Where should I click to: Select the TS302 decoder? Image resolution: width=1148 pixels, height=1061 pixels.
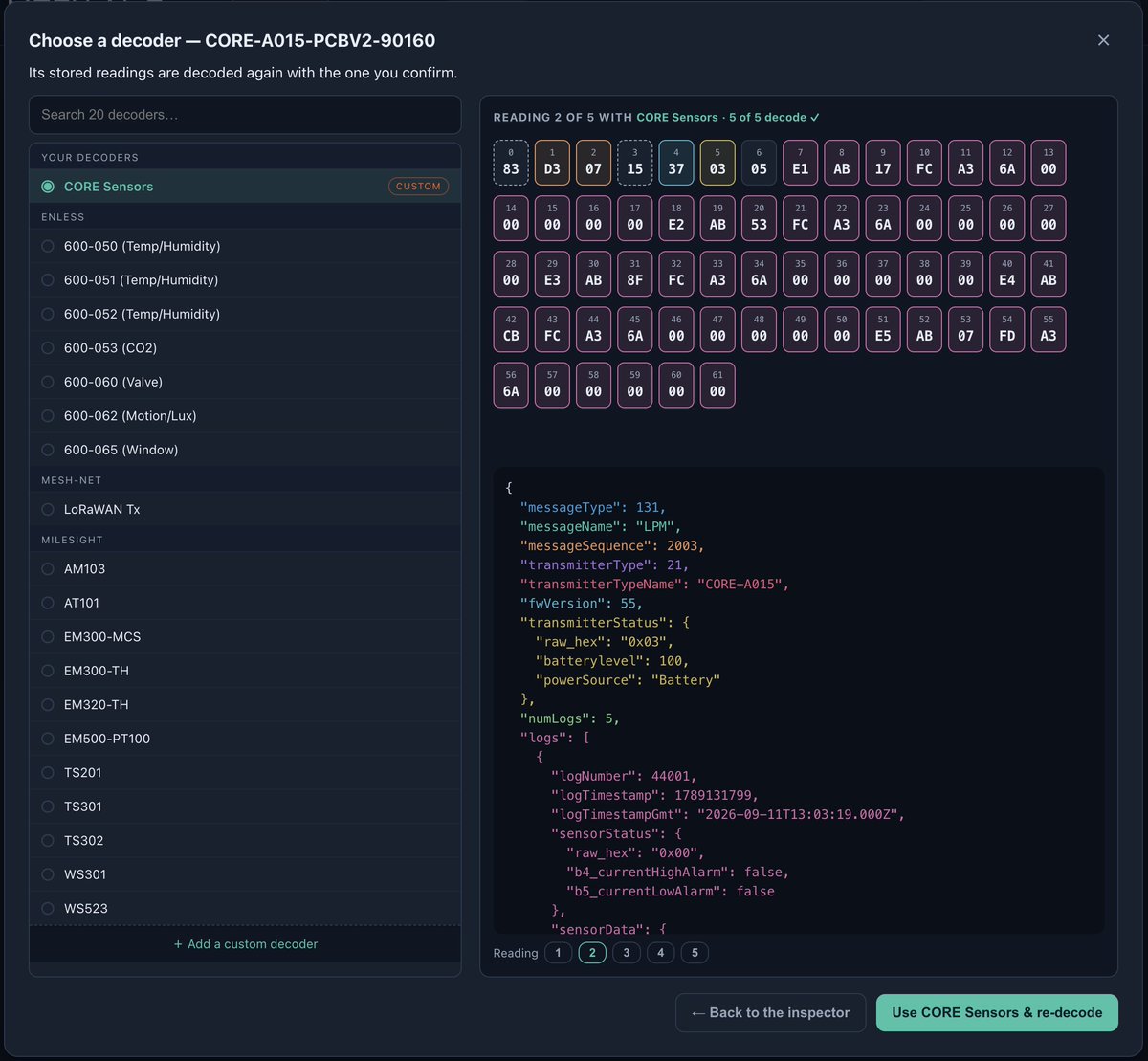point(245,841)
